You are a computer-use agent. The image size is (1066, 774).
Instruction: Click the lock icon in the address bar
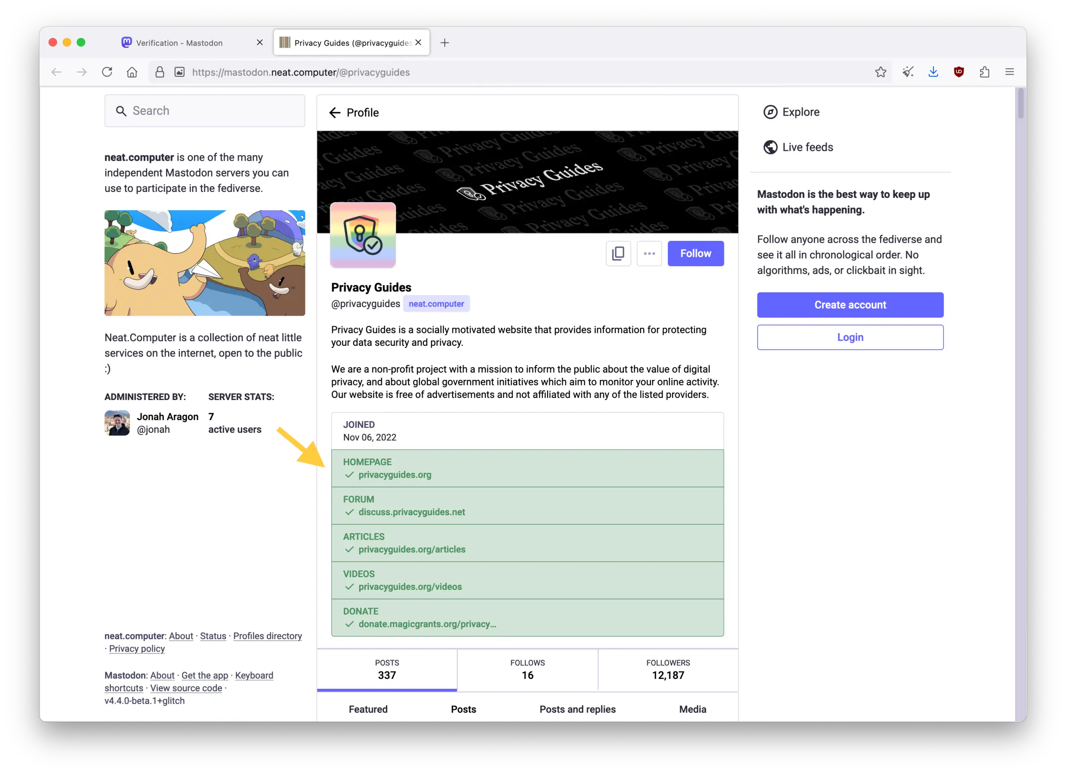[160, 72]
